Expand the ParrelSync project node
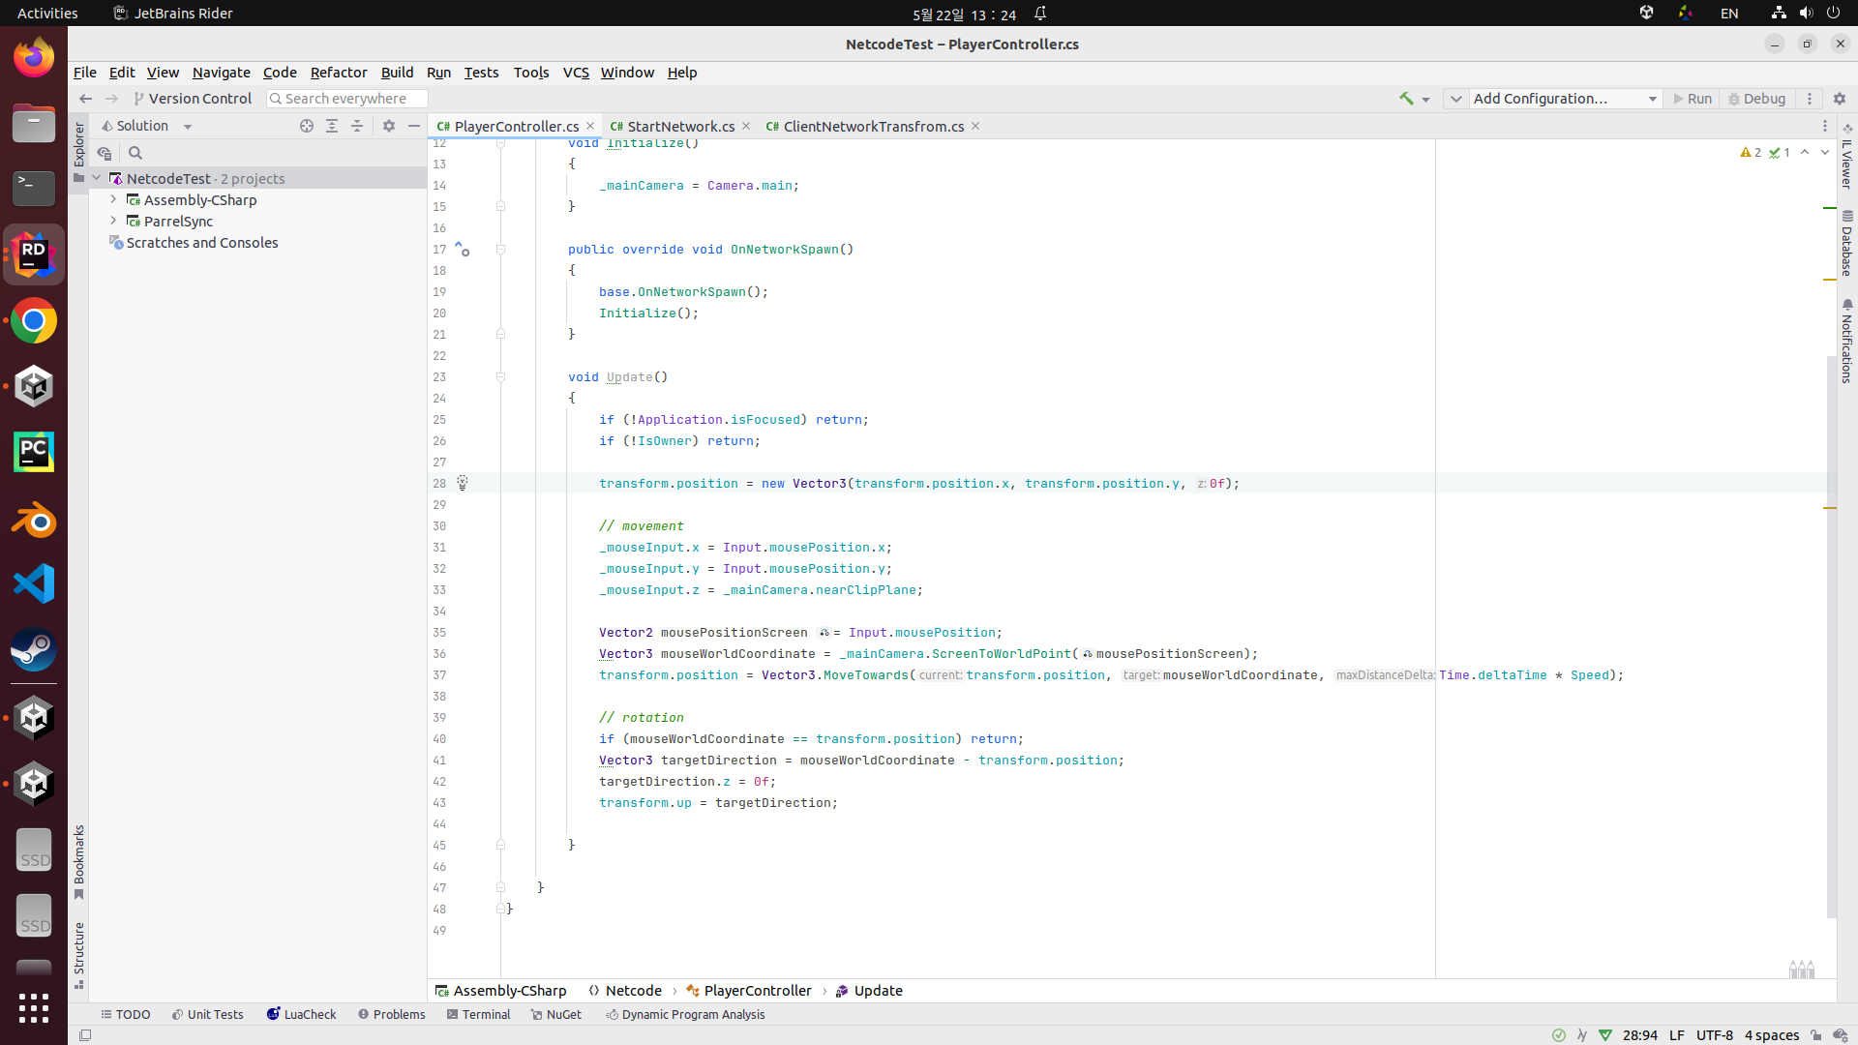1858x1045 pixels. point(114,221)
